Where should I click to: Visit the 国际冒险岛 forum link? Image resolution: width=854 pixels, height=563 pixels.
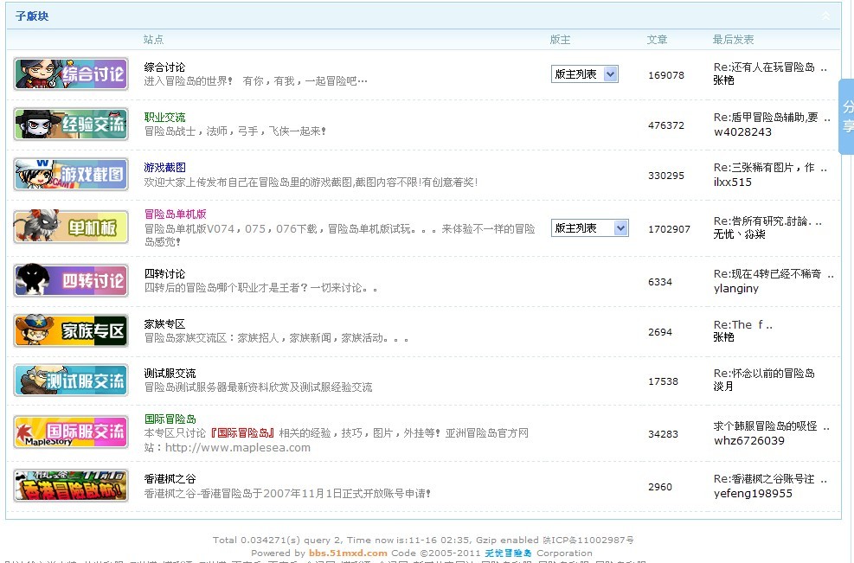170,419
